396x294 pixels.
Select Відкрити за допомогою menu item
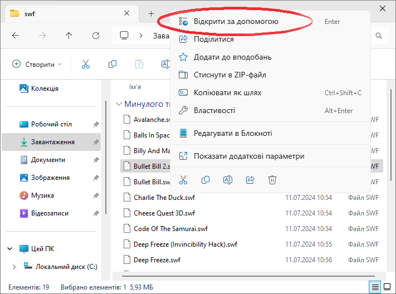(236, 22)
